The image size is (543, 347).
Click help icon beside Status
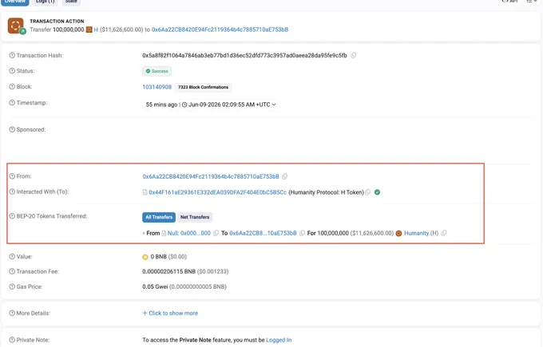click(x=12, y=71)
